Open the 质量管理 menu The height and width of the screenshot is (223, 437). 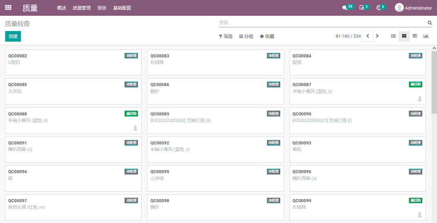82,8
